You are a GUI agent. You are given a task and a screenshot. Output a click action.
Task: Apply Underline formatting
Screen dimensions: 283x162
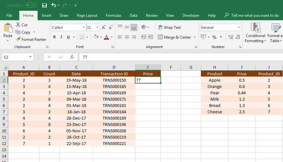pos(68,37)
